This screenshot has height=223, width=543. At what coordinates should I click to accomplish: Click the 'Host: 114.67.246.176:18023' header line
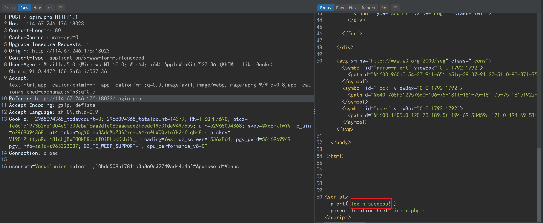pyautogui.click(x=47, y=24)
